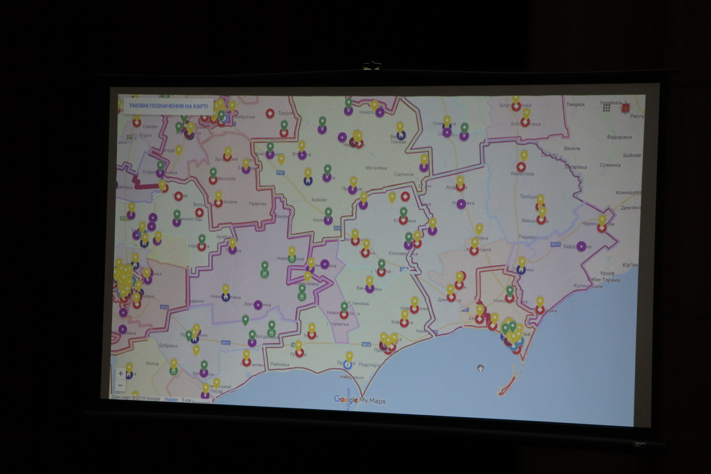Select blue info marker left of Подспор'я
Image resolution: width=711 pixels, height=474 pixels.
[x=347, y=364]
